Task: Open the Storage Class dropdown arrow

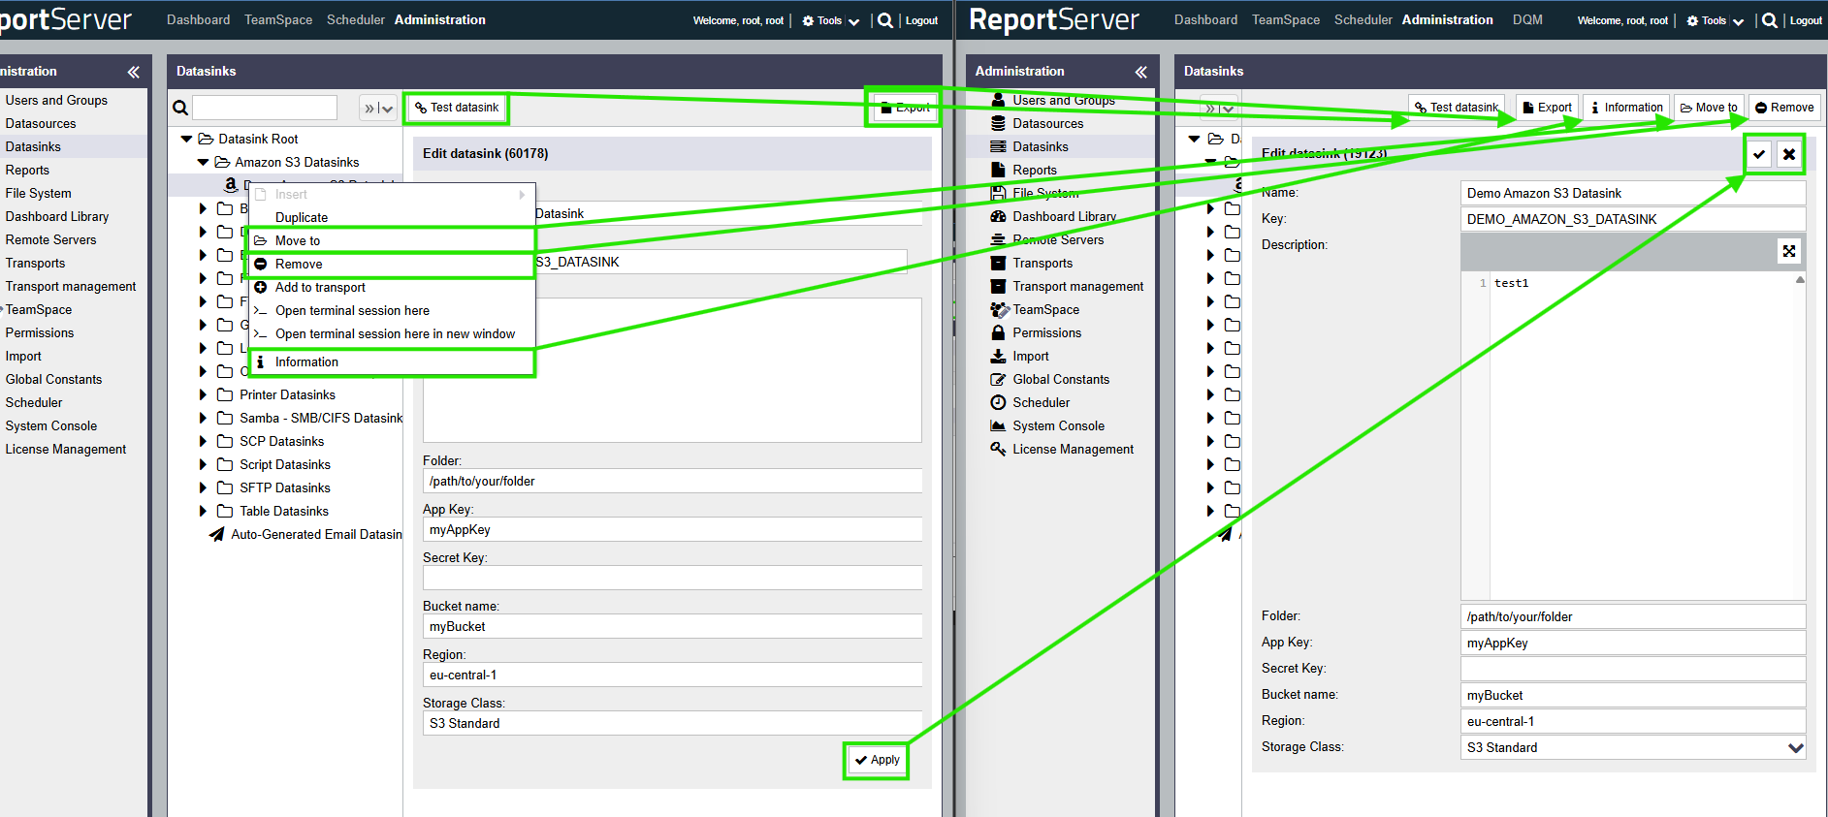Action: click(x=1795, y=748)
